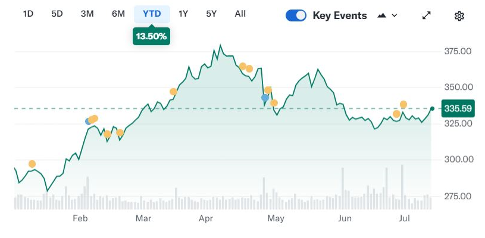Click the 13.50% performance badge
Screen dimensions: 485x238
(x=152, y=36)
